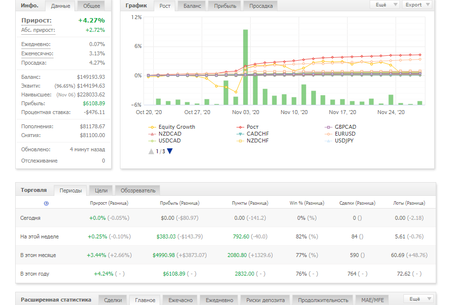Open the Периоды tab in Торговля section

(70, 190)
